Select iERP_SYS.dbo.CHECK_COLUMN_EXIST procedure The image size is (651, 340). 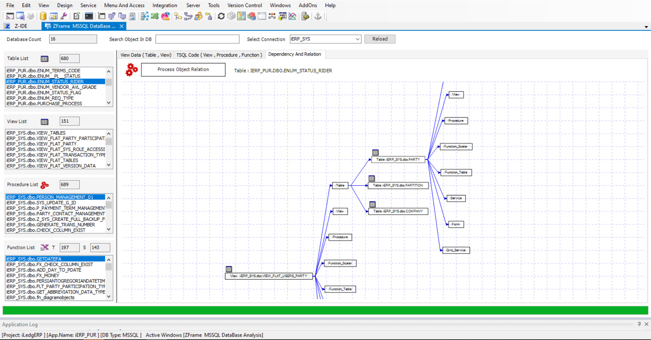pos(55,230)
